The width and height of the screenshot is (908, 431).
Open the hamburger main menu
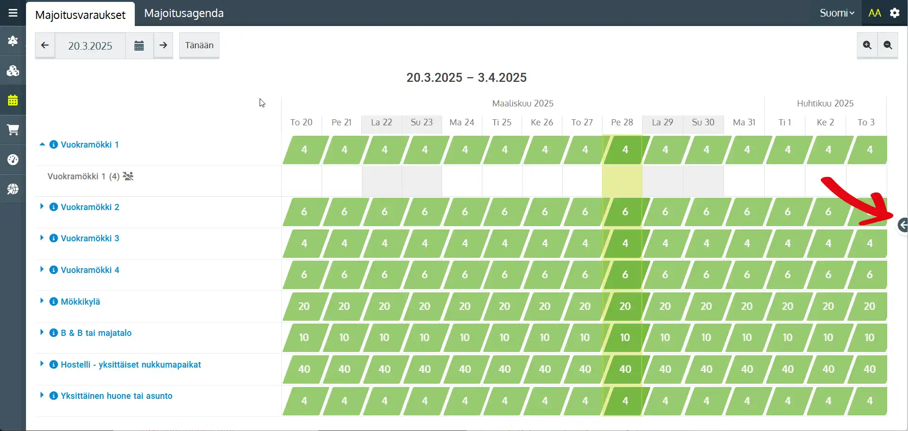[13, 13]
